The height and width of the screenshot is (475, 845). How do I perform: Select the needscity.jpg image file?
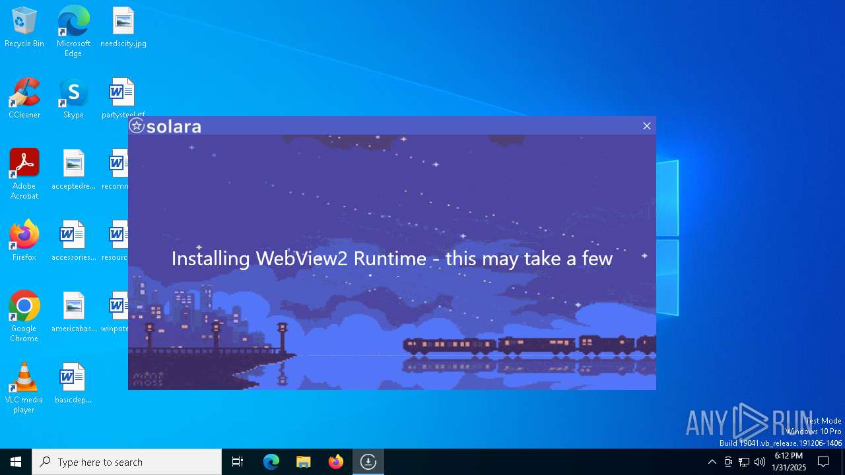(123, 28)
